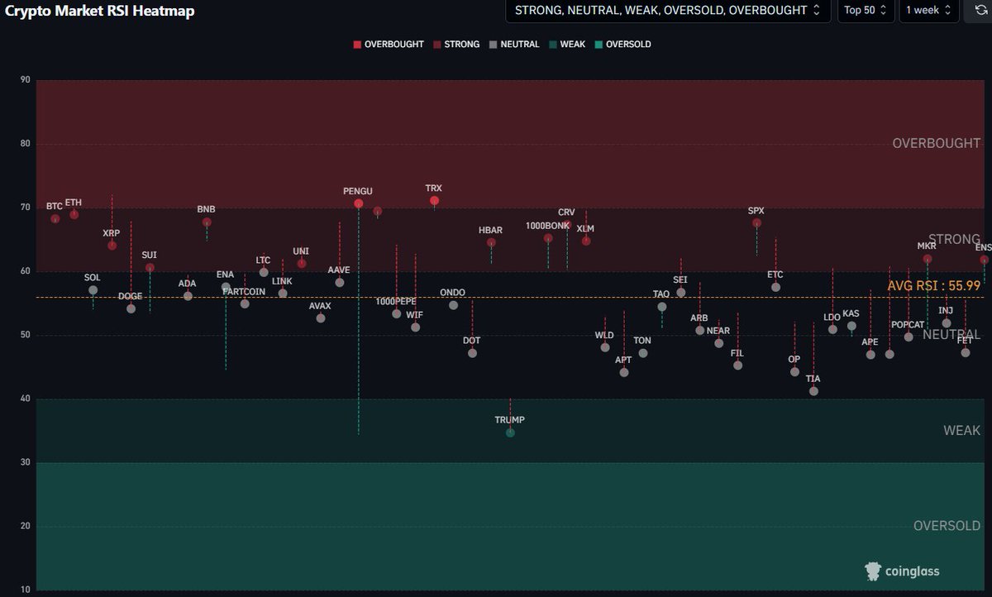The image size is (992, 597).
Task: Select the TON data point
Action: 643,353
